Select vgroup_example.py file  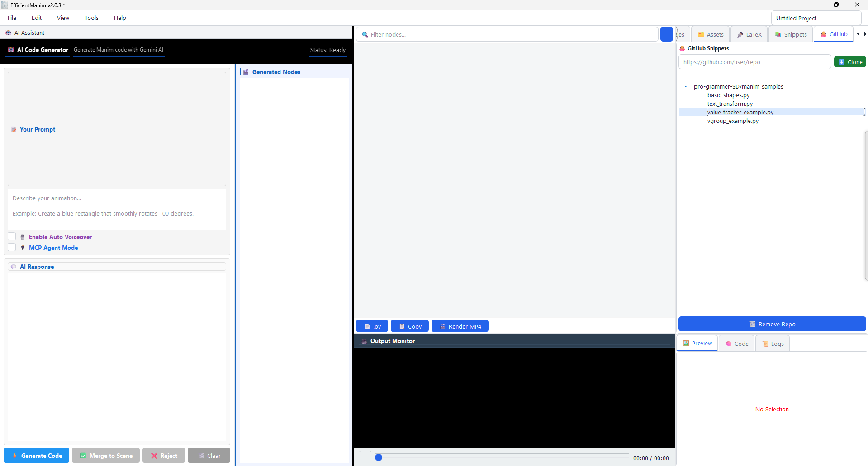[733, 121]
